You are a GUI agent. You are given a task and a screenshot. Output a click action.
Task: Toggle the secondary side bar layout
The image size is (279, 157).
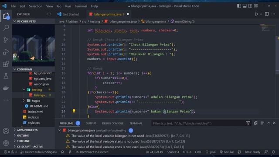(250, 6)
